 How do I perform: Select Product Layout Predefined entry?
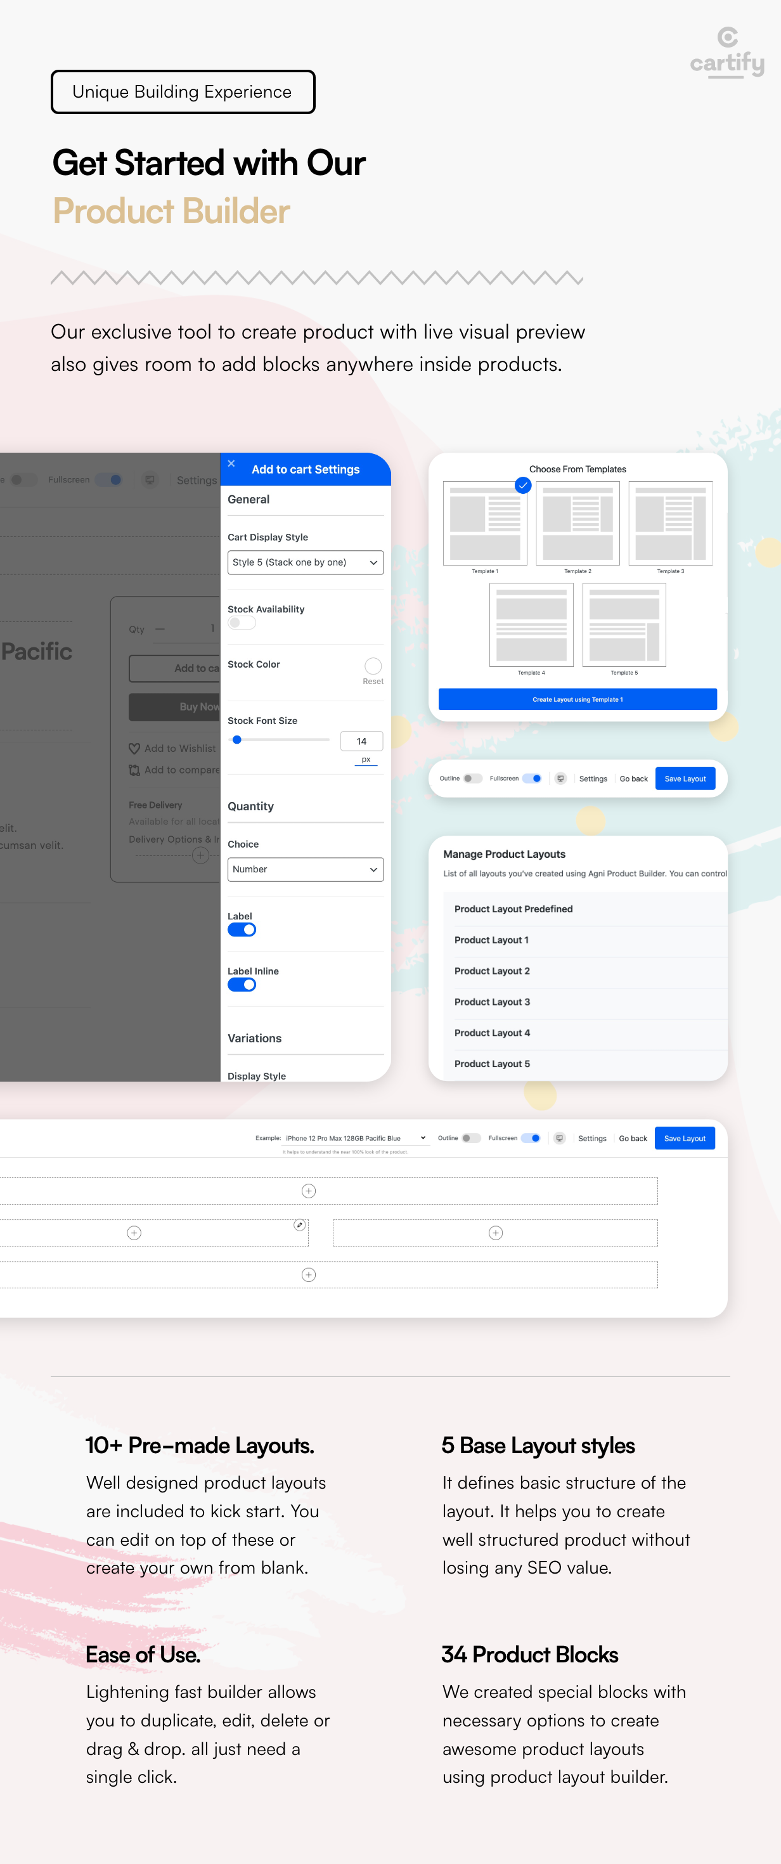coord(513,909)
